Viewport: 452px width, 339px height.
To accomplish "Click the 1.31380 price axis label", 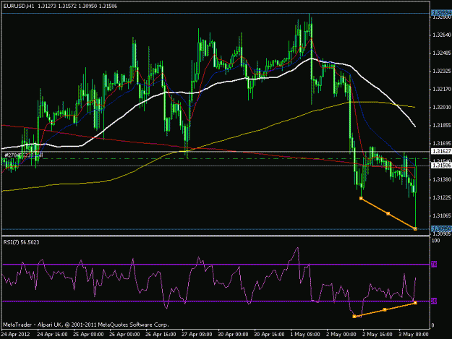I will 442,179.
